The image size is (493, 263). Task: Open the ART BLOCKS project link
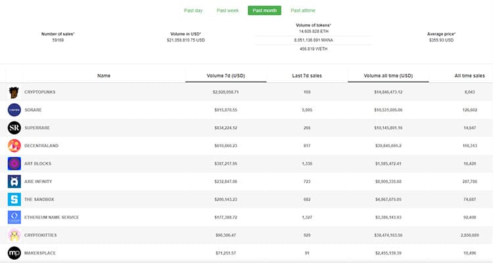tap(37, 164)
